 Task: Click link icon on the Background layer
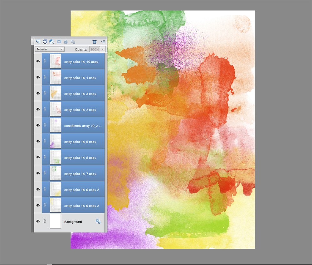coord(45,221)
